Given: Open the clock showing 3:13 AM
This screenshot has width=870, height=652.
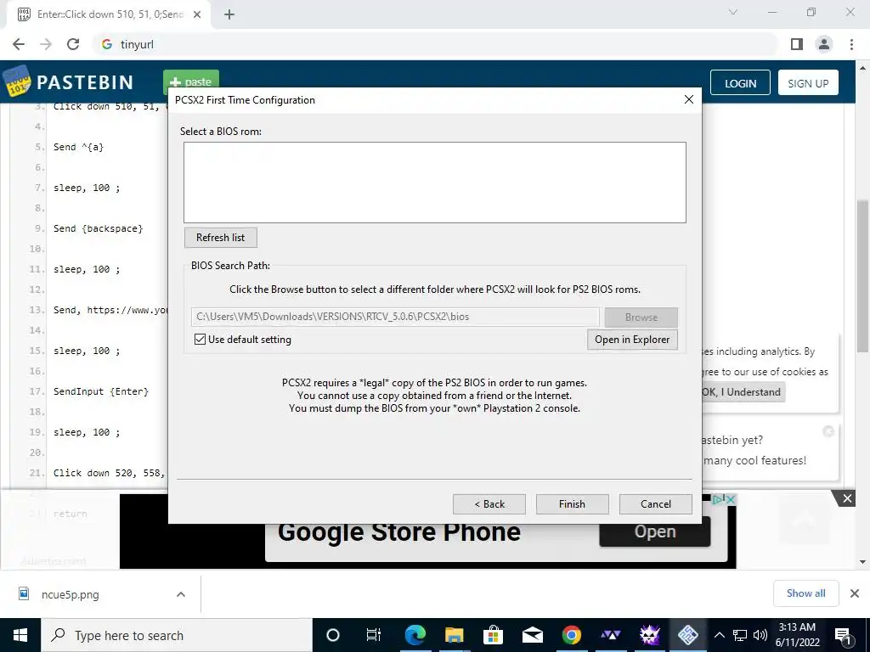Looking at the screenshot, I should [x=797, y=635].
